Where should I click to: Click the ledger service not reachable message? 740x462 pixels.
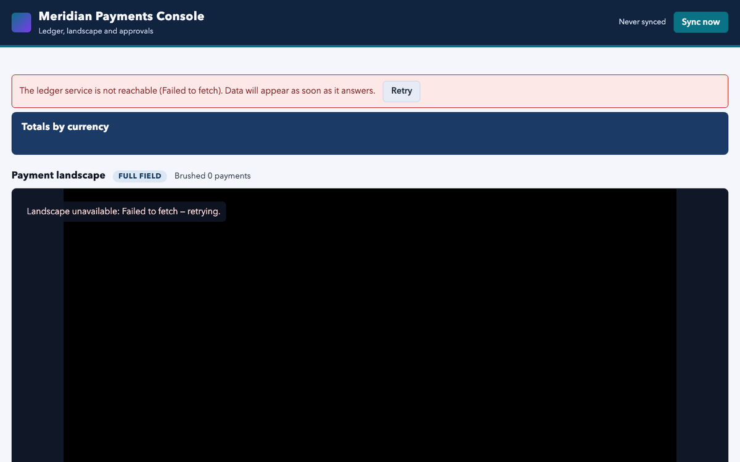click(x=197, y=91)
